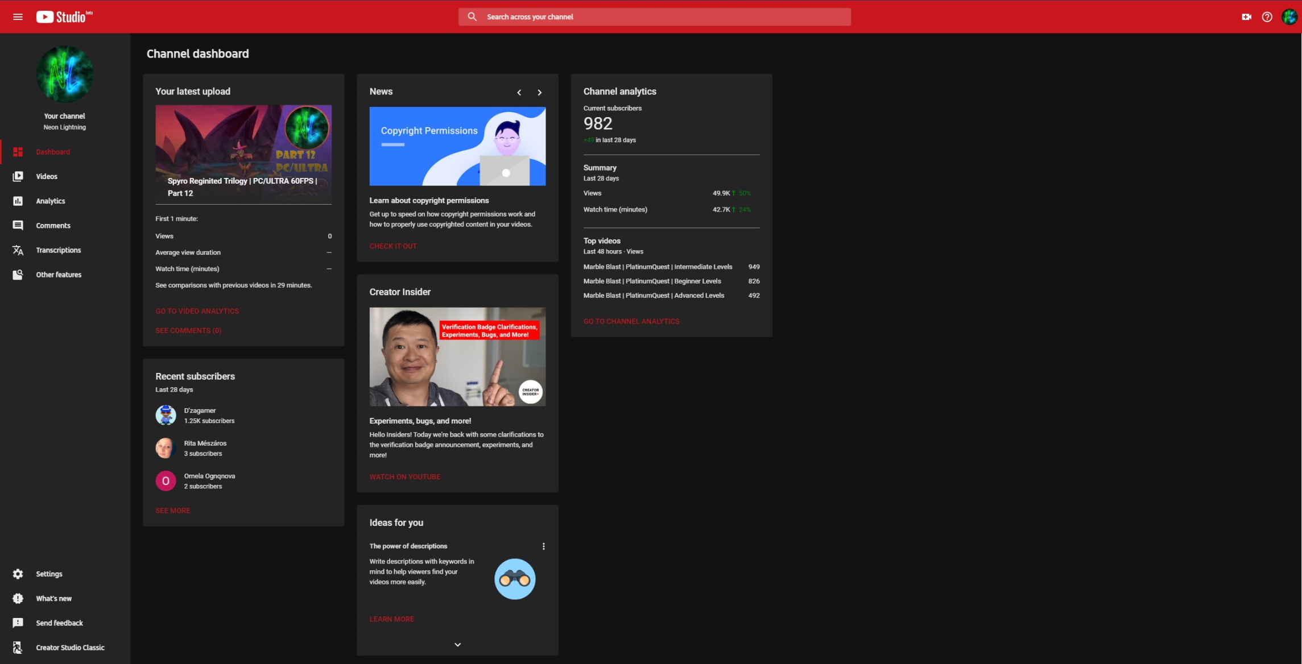Click the channel avatar in top bar
The image size is (1302, 664).
click(x=1289, y=16)
